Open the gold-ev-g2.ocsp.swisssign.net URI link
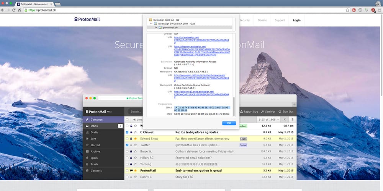 point(201,94)
